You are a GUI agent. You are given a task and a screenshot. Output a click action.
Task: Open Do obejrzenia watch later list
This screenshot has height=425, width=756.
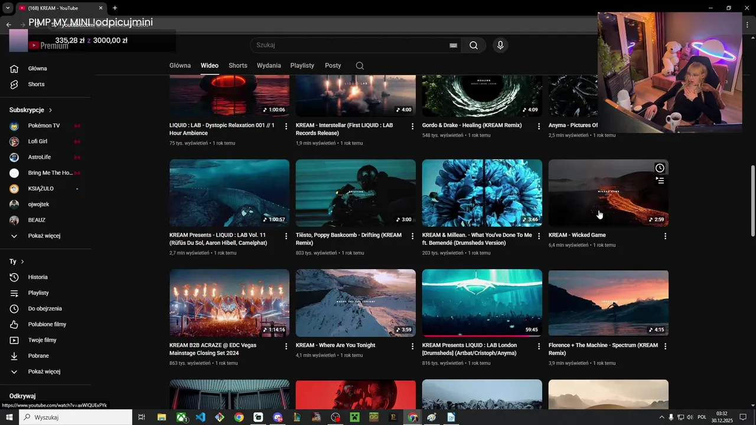(45, 309)
